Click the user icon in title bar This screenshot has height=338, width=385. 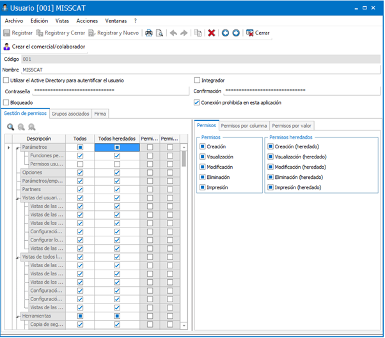[5, 8]
